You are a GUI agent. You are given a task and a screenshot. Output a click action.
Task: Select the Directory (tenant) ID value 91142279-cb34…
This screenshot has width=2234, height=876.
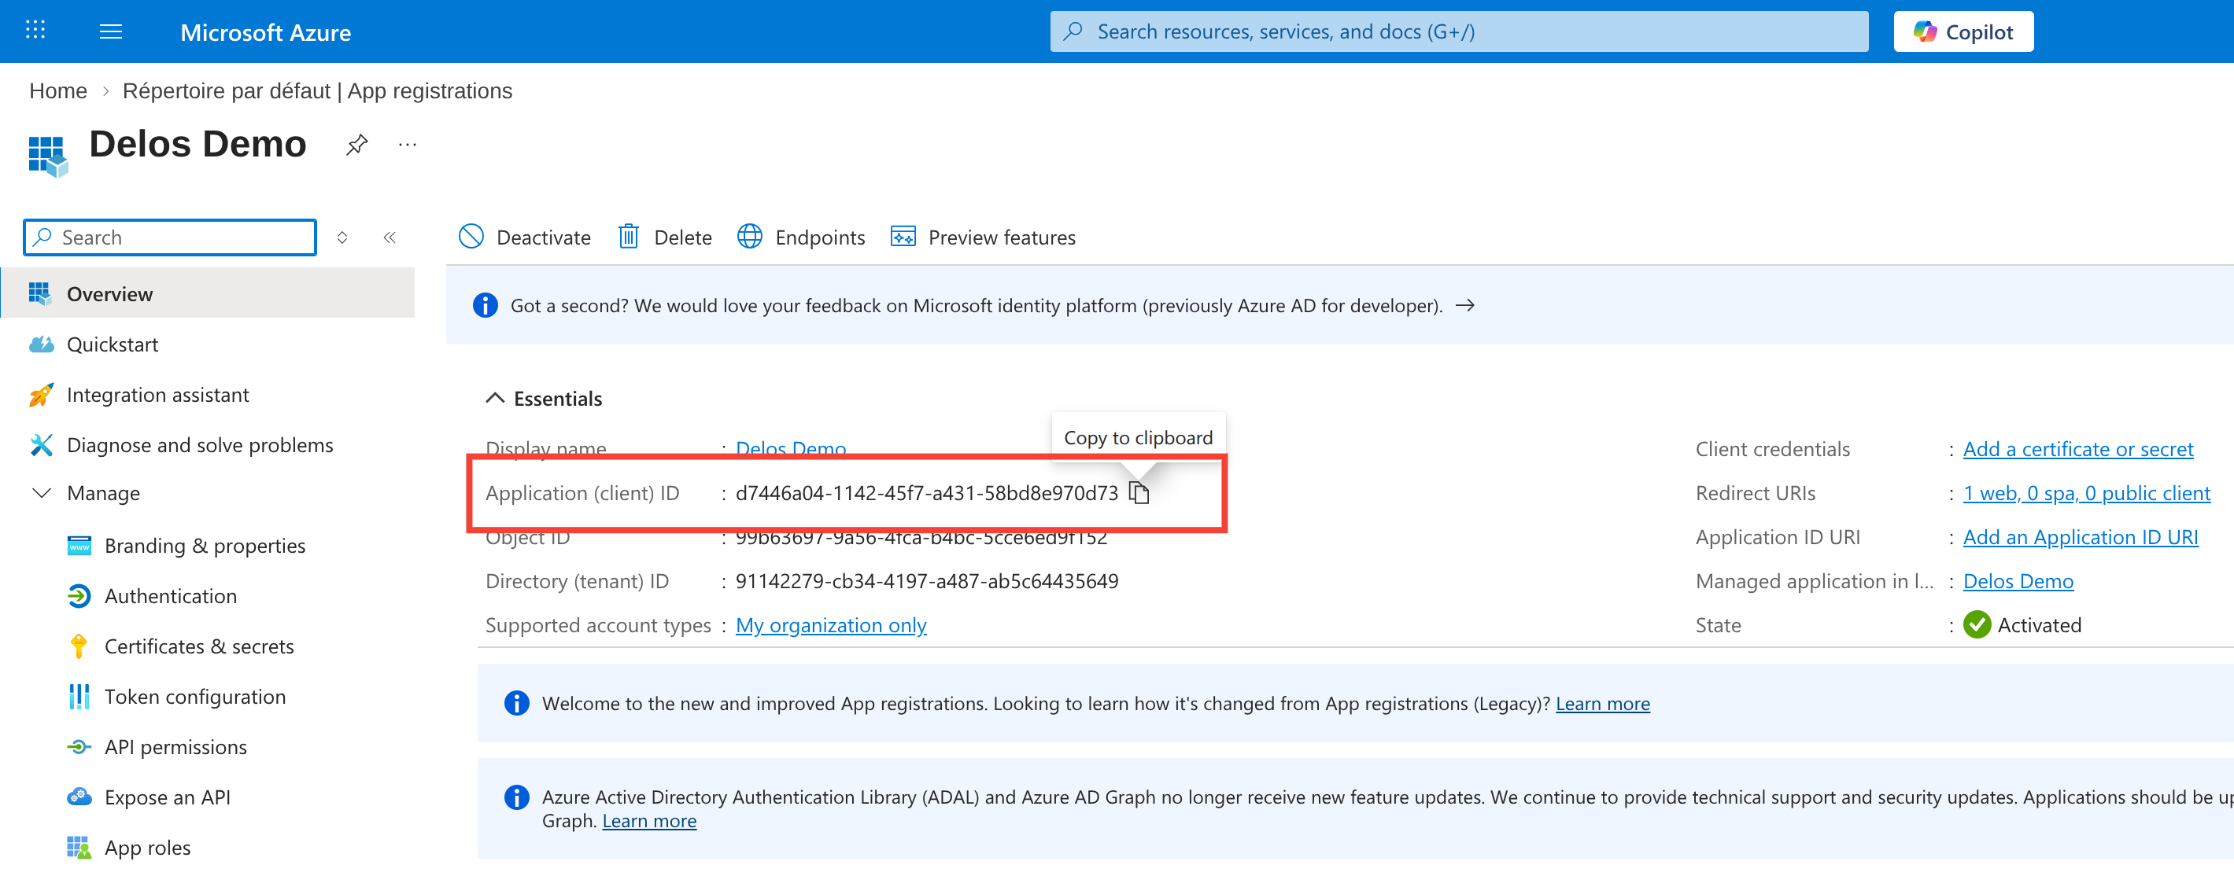(x=926, y=580)
